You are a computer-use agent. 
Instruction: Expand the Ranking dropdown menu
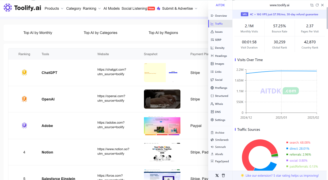click(92, 8)
